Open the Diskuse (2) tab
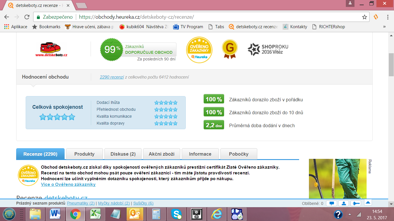 tap(123, 154)
